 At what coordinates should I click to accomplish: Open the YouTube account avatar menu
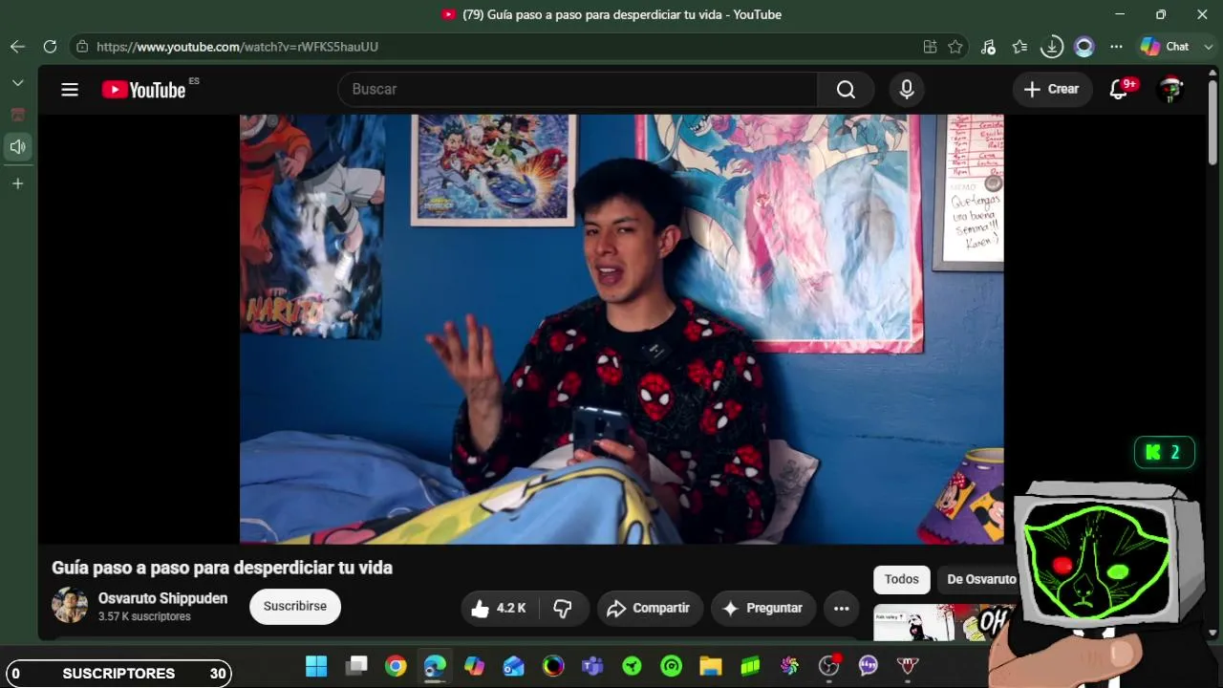(1170, 89)
